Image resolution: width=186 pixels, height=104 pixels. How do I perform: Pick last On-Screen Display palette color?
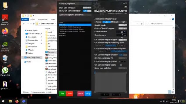125,62
